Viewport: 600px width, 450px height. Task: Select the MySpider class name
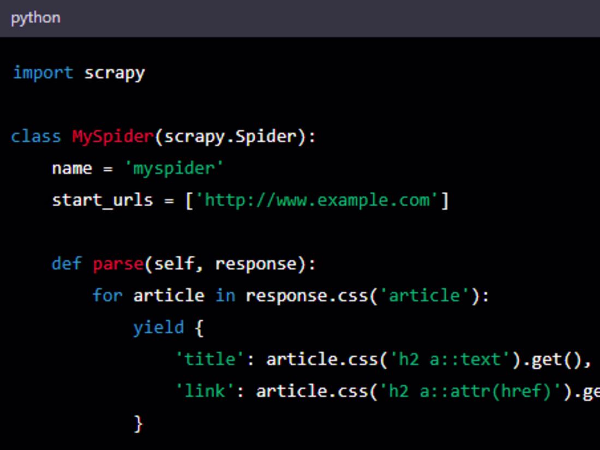coord(112,136)
